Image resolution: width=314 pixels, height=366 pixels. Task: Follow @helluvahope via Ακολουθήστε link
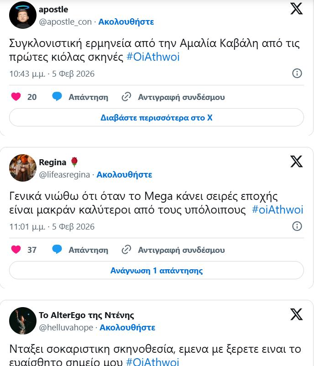point(127,327)
